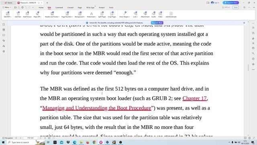257x145 pixels.
Task: Go to the previous page arrow
Action: point(20,138)
